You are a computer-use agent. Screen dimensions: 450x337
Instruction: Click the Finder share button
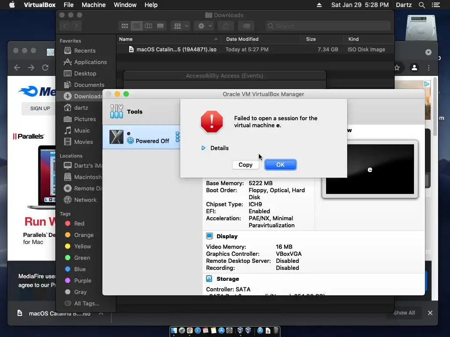coord(226,26)
